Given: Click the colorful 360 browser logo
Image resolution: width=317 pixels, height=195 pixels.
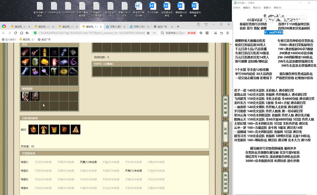Looking at the screenshot, I should tap(4, 26).
